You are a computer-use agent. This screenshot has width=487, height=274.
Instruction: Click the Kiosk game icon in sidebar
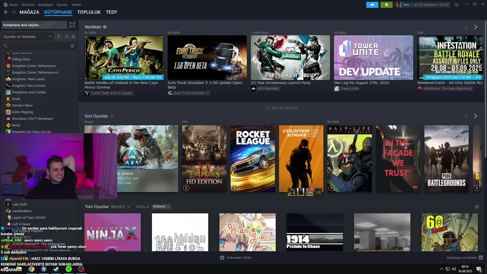pyautogui.click(x=8, y=99)
